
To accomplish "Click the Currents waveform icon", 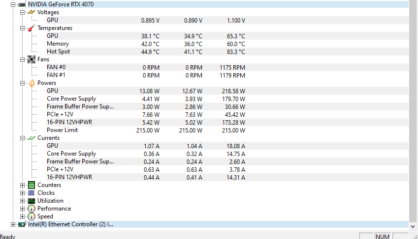I will coord(32,138).
